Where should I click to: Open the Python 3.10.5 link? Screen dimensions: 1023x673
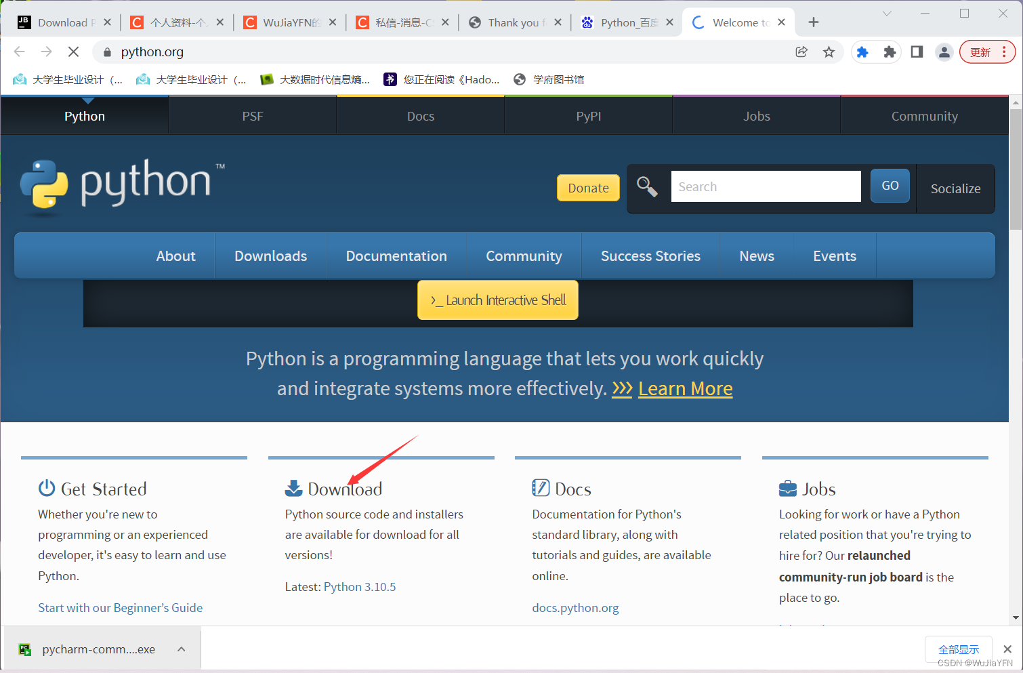(360, 587)
